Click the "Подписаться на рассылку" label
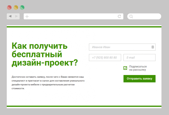 138,68
